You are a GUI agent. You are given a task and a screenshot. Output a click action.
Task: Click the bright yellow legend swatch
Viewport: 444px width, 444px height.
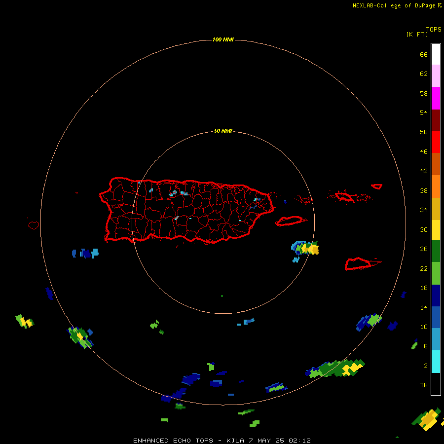click(x=436, y=230)
